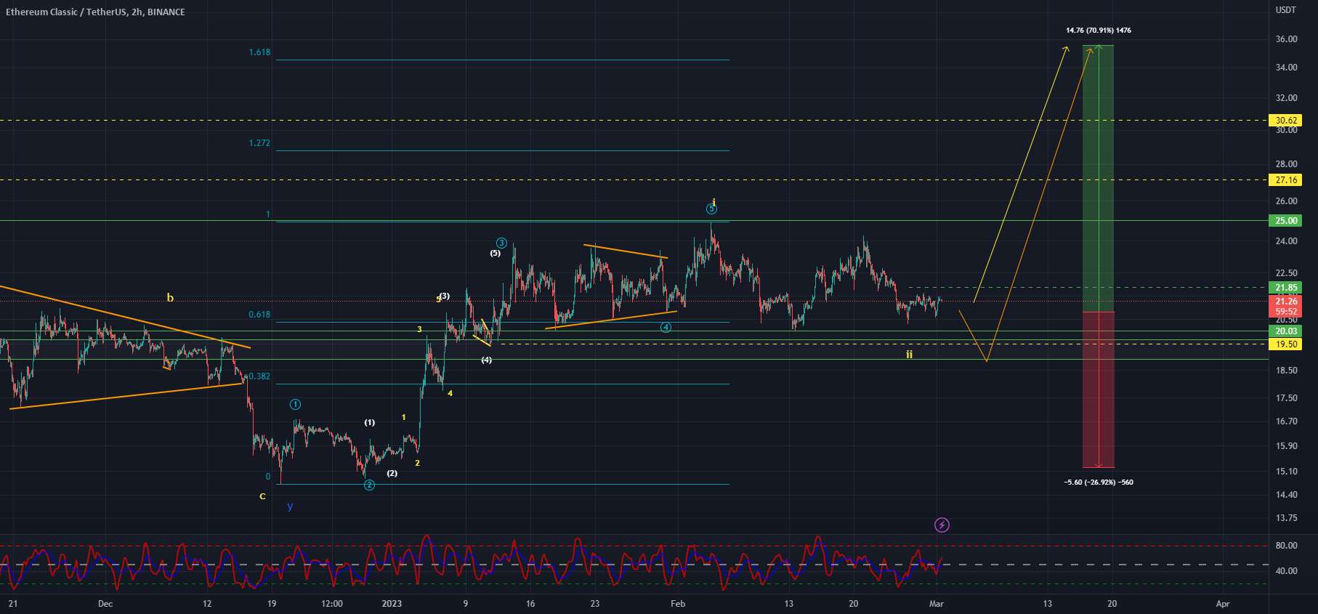Click the RSI 40.00 axis value
The width and height of the screenshot is (1318, 614).
click(x=1286, y=571)
